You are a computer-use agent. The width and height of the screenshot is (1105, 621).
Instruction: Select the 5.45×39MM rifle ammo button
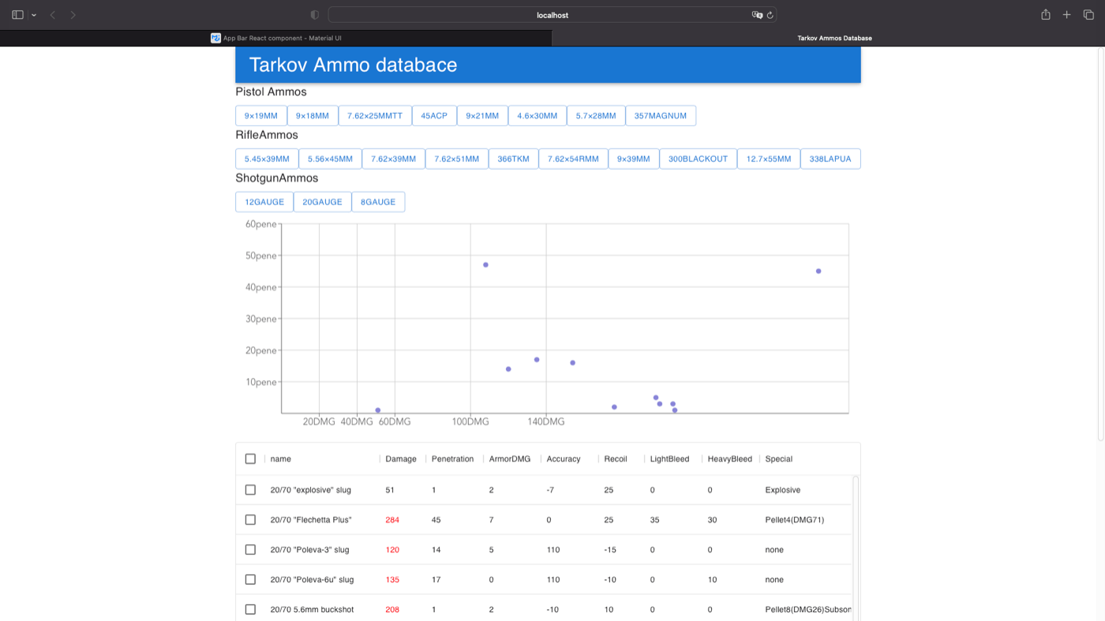[267, 159]
